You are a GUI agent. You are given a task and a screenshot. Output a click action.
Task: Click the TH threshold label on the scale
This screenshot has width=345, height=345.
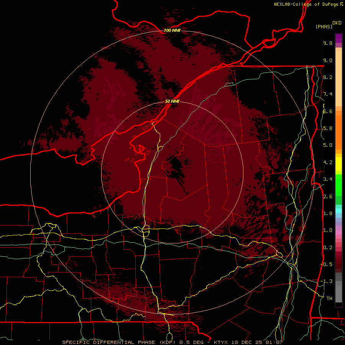329,299
